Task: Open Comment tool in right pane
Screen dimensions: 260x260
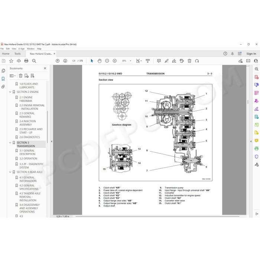Action: 257,141
